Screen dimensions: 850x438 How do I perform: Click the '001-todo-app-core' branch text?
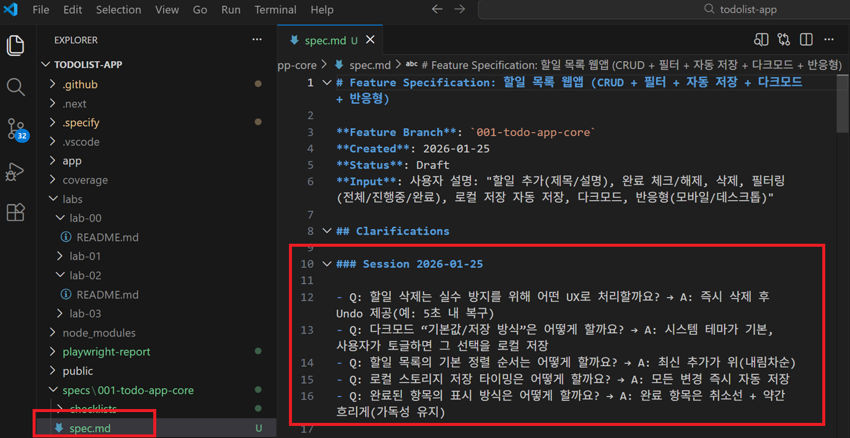533,132
